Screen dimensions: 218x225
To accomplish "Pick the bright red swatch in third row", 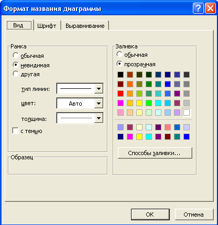I will coord(121,94).
